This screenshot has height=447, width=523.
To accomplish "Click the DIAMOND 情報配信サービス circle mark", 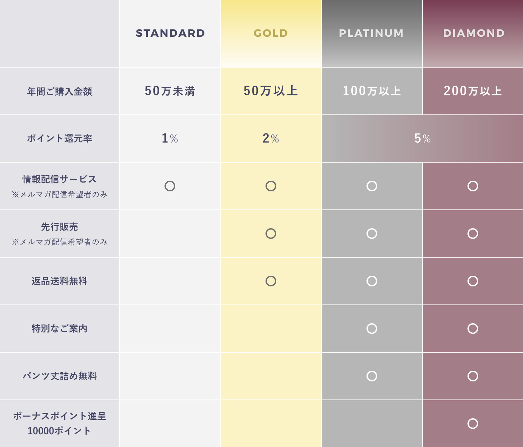I will pos(473,186).
